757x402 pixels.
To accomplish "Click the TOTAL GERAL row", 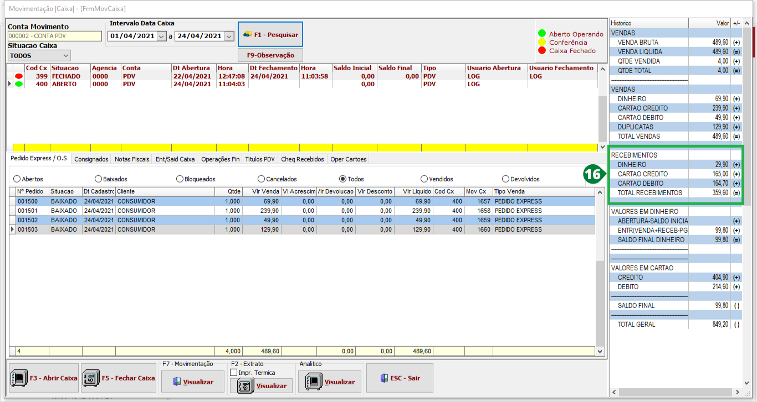I will coord(676,324).
